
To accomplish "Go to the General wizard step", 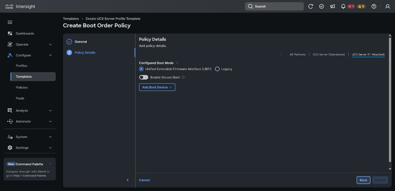I will point(80,42).
